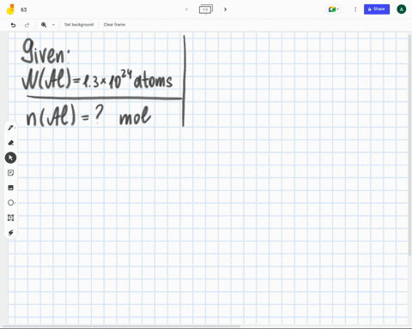The width and height of the screenshot is (412, 329).
Task: Select the Pen tool
Action: coord(11,128)
